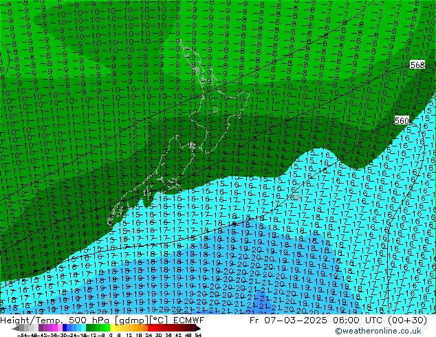Click the magenta swatch on the legend
The height and width of the screenshot is (337, 436).
click(x=55, y=327)
